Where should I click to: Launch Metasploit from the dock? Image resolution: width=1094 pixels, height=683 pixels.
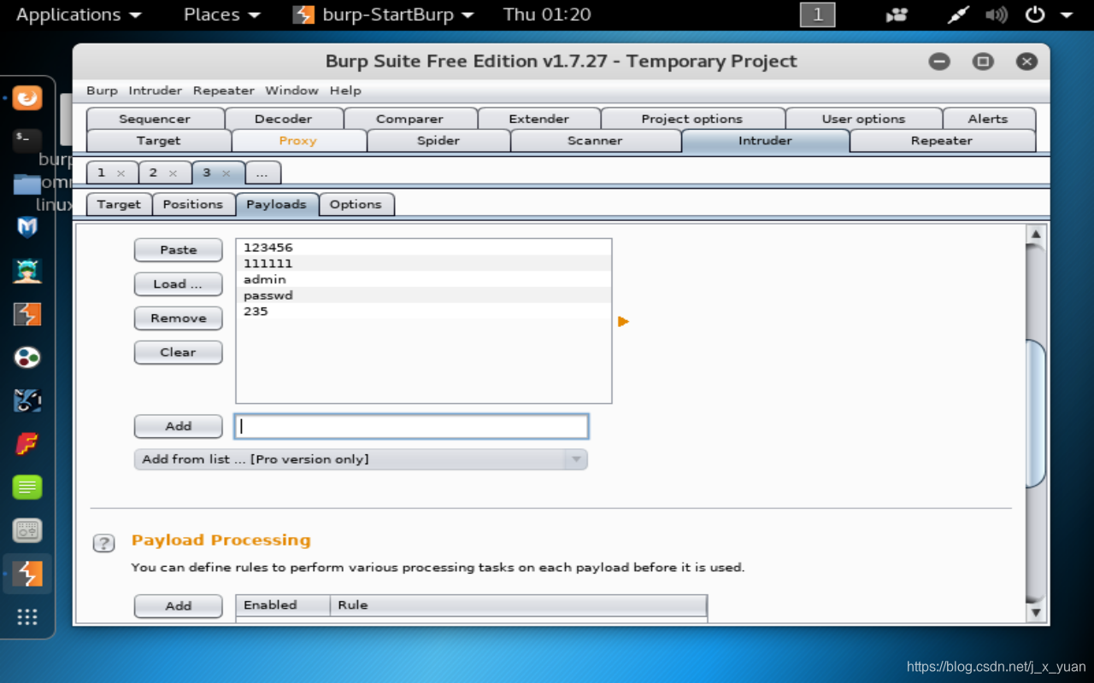pyautogui.click(x=27, y=227)
